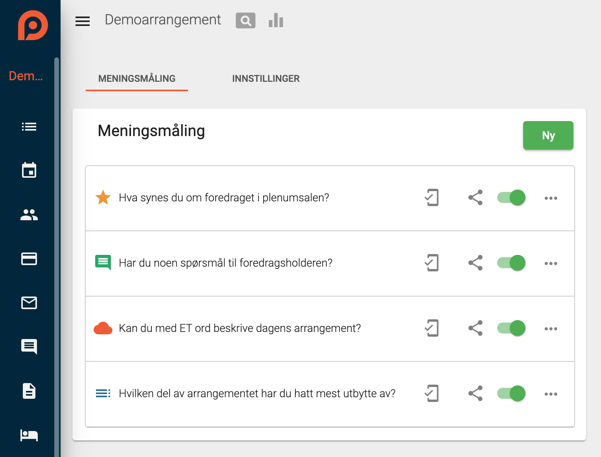The image size is (601, 457).
Task: Click the cloud icon of ET ord question
Action: [x=103, y=328]
